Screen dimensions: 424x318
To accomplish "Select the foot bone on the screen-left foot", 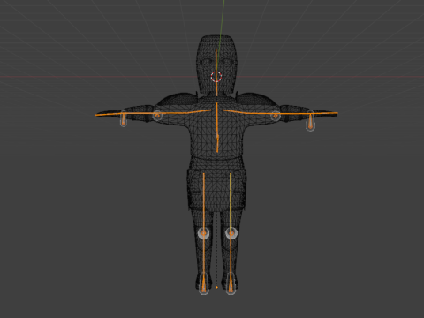I will [203, 284].
